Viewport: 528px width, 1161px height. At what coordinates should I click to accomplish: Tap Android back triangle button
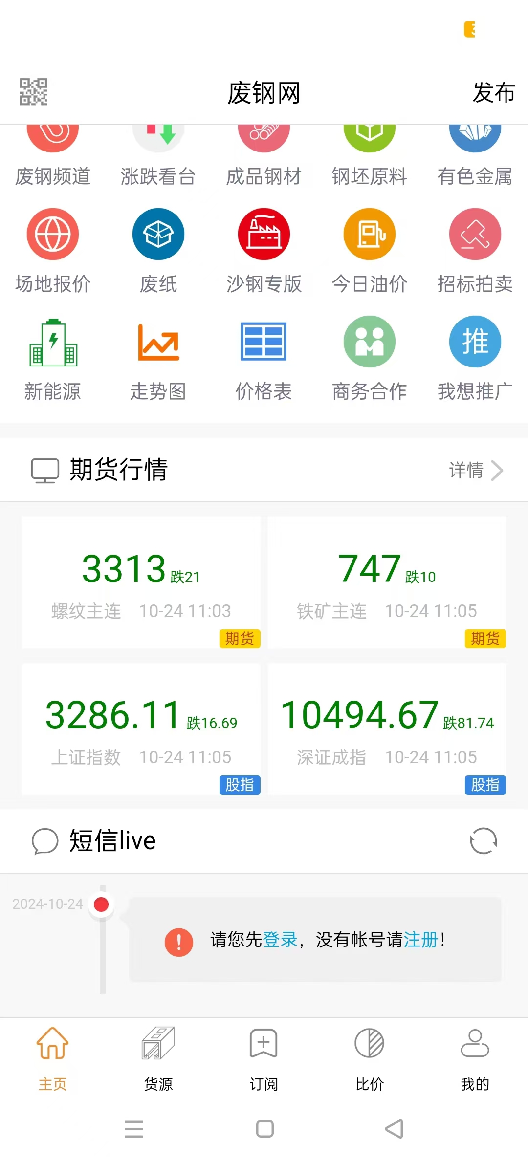point(395,1129)
